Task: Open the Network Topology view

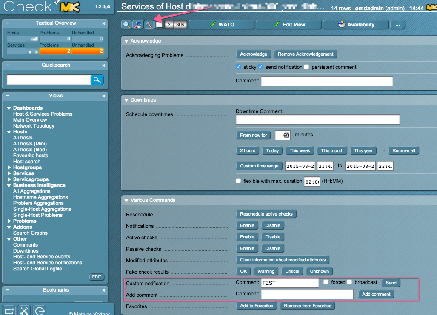Action: pos(34,126)
